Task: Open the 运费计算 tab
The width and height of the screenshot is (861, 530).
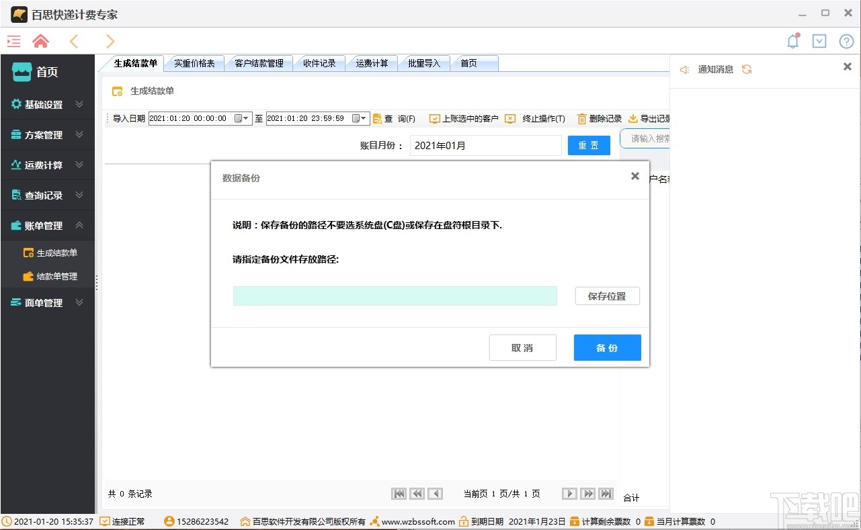Action: pyautogui.click(x=372, y=62)
